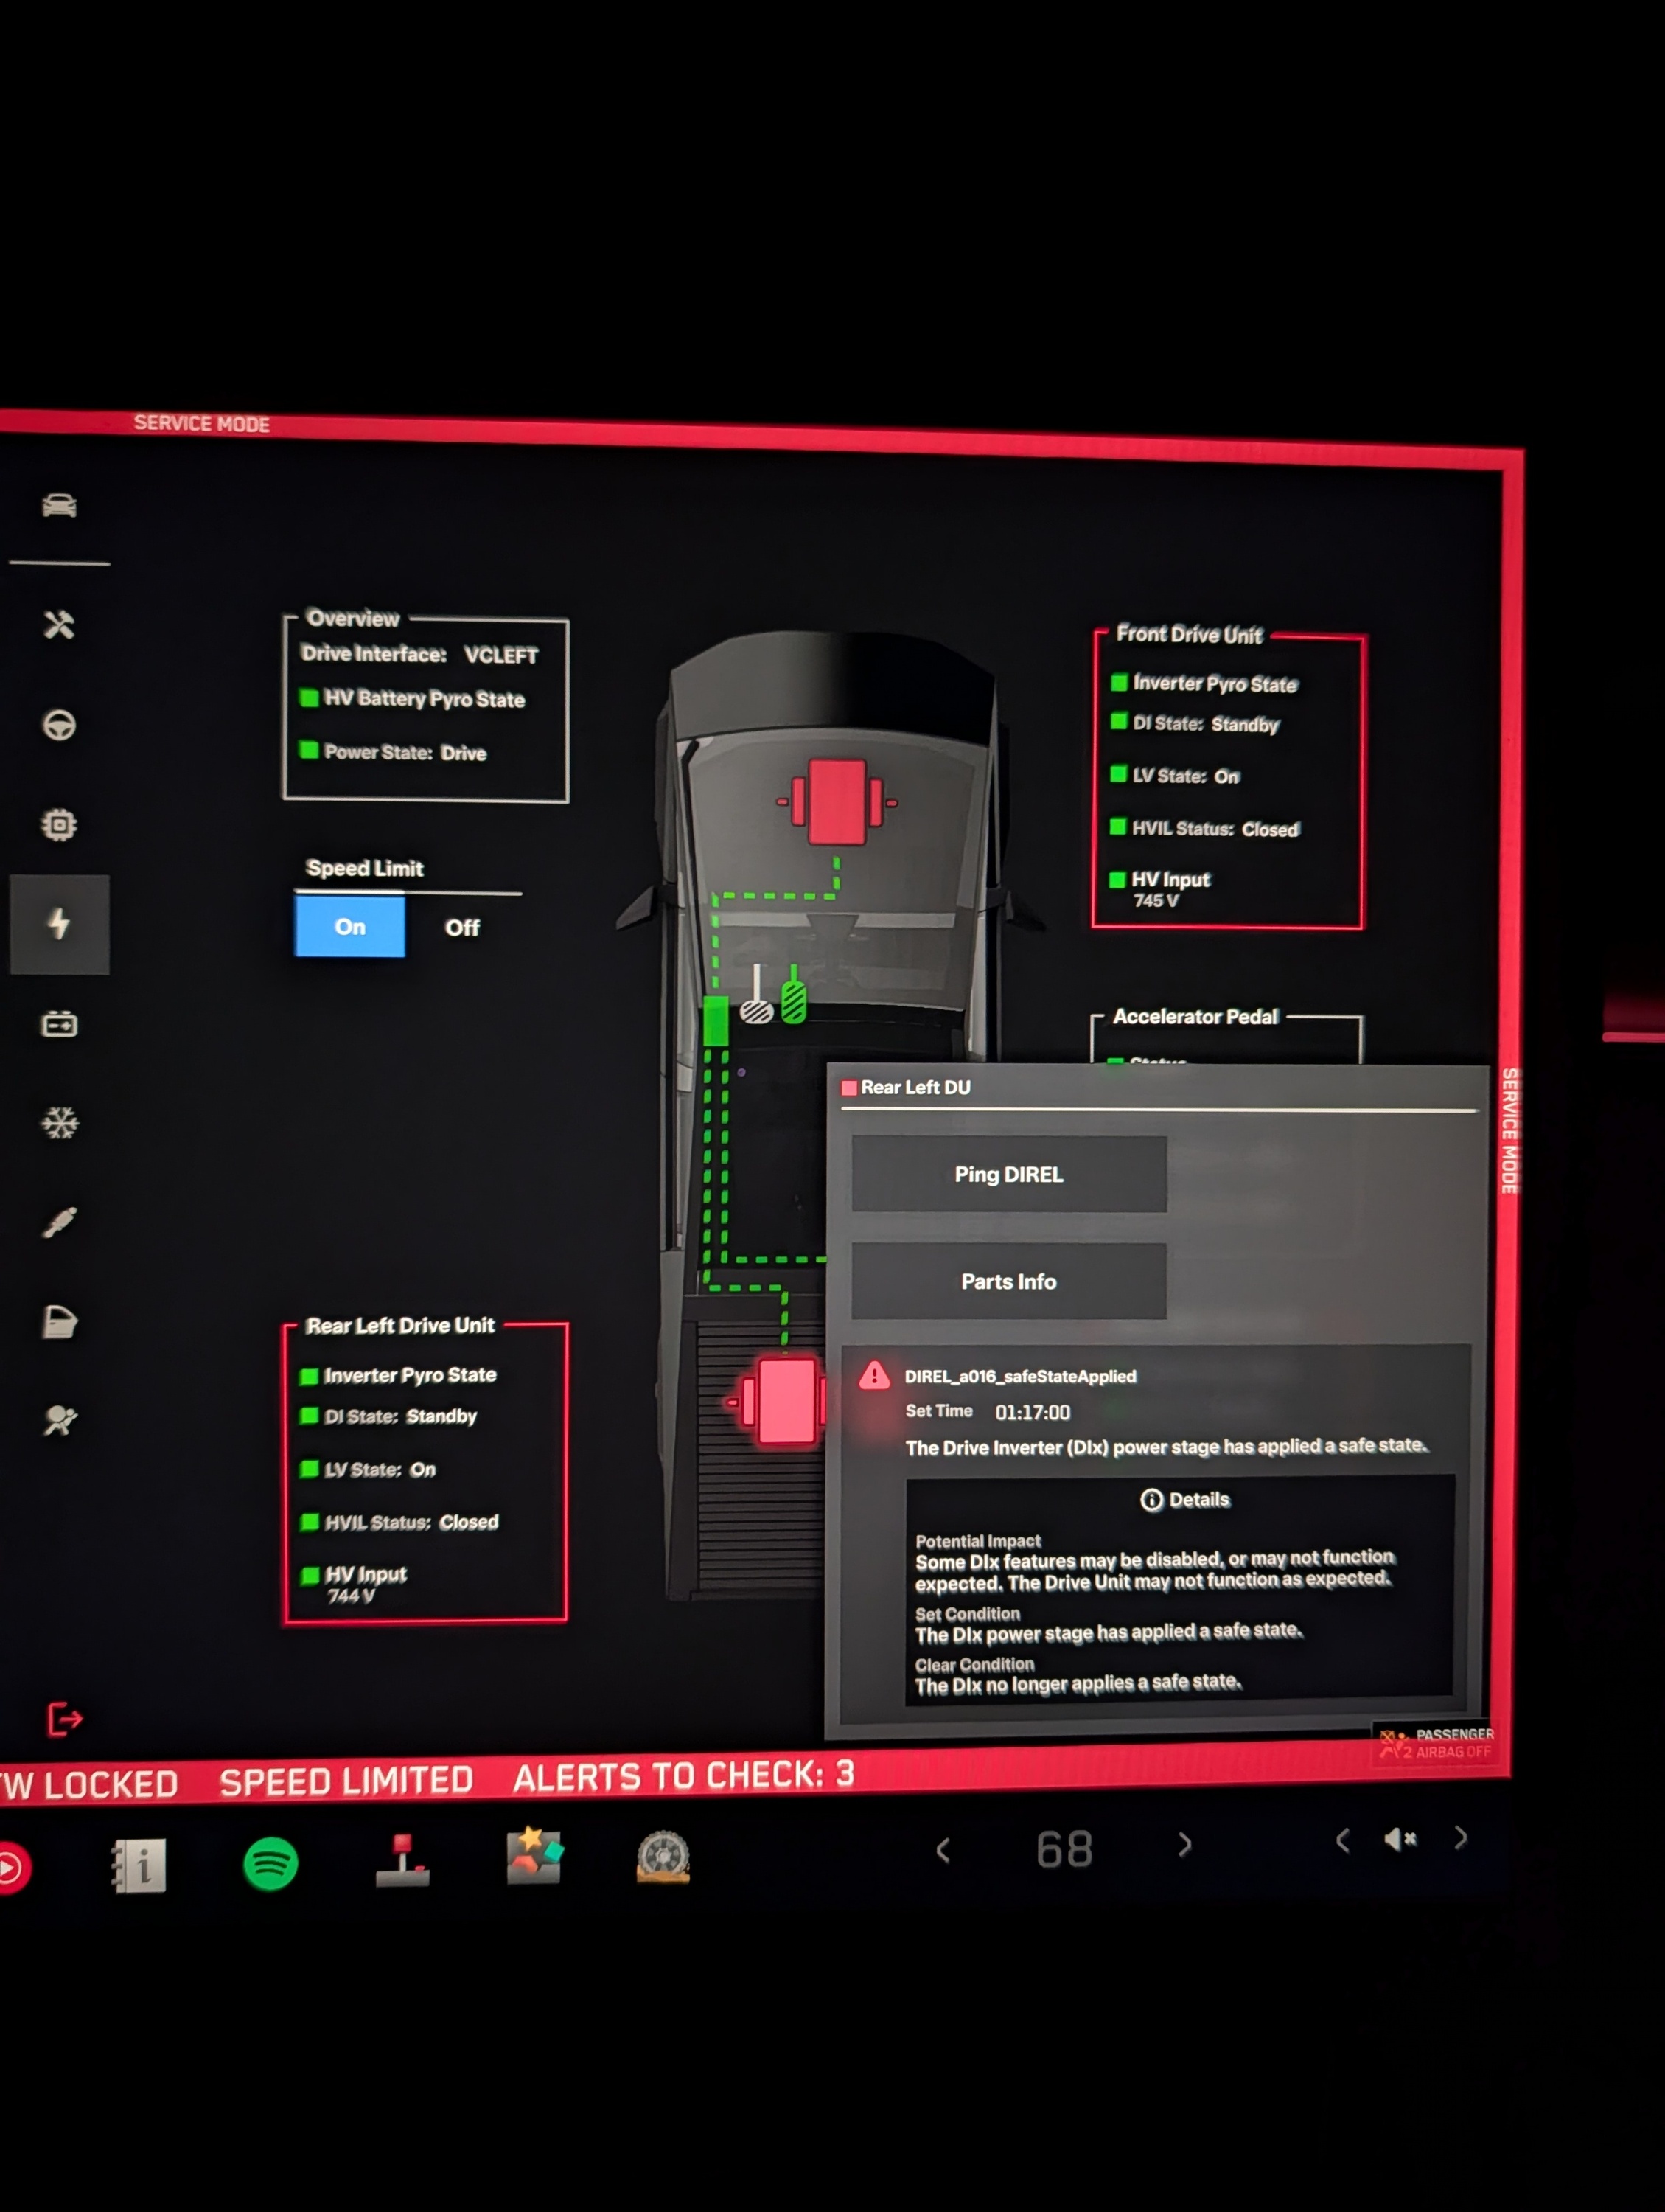Open the processor chip section
Screen dimensions: 1665x2212
click(59, 824)
